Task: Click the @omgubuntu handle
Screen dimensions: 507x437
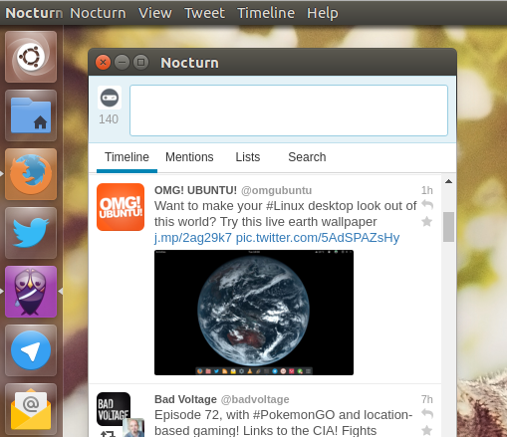Action: 276,190
